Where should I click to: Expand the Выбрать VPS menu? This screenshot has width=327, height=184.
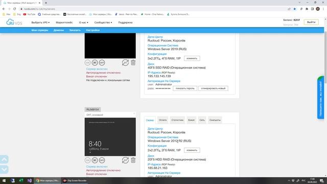[40, 22]
